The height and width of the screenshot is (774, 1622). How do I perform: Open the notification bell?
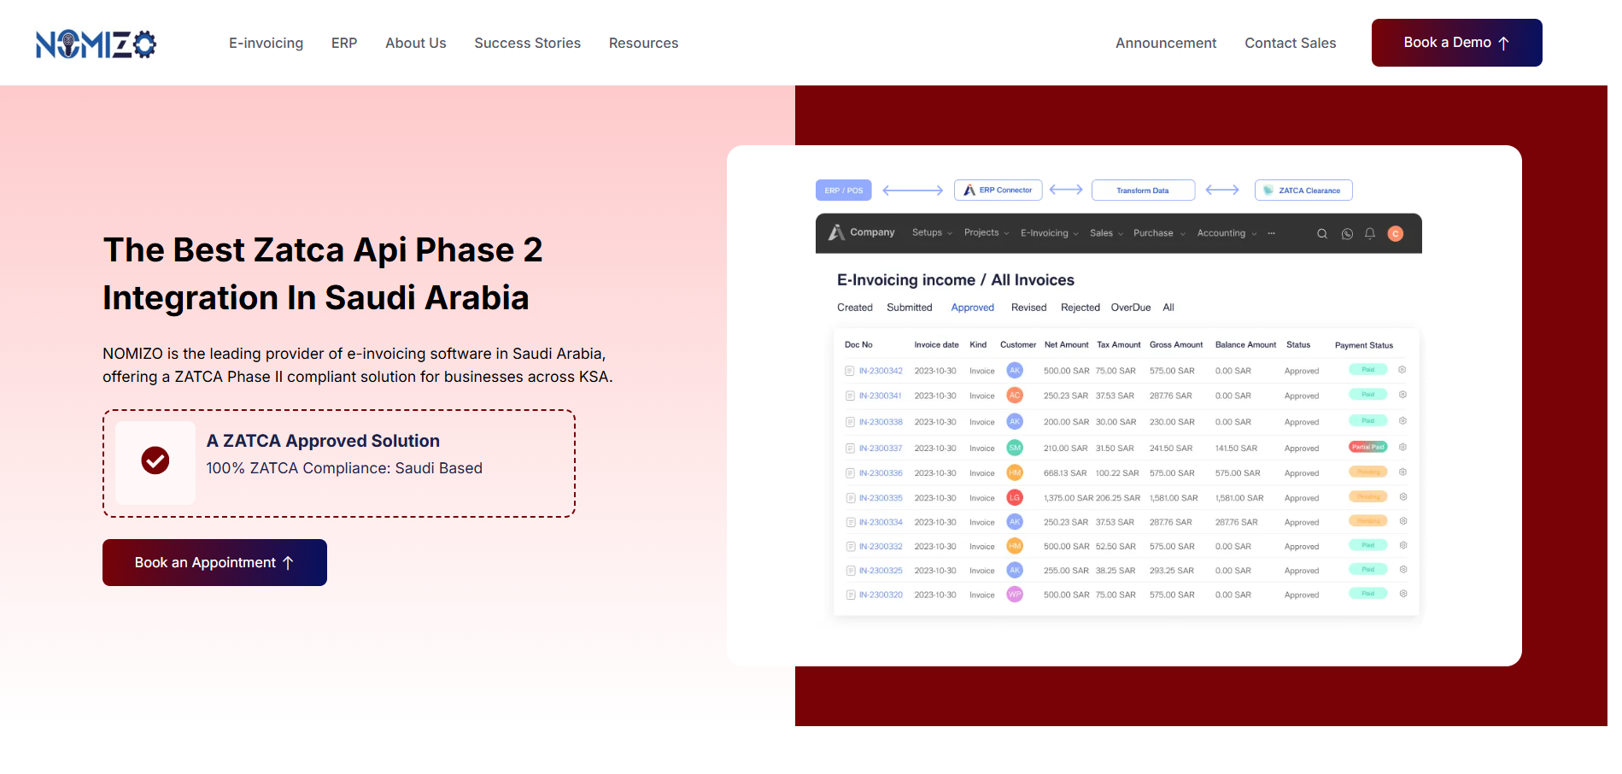(x=1369, y=234)
